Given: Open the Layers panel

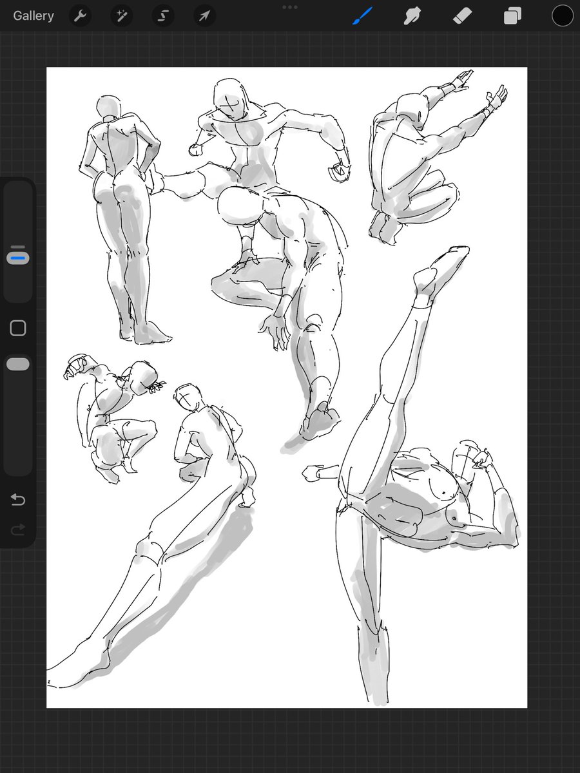Looking at the screenshot, I should 512,16.
